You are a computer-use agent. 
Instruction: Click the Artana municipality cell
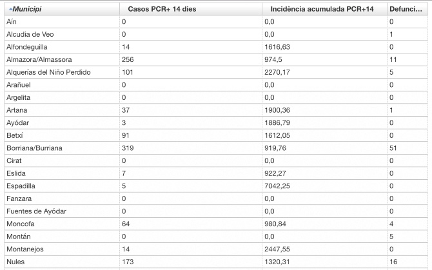tap(17, 110)
